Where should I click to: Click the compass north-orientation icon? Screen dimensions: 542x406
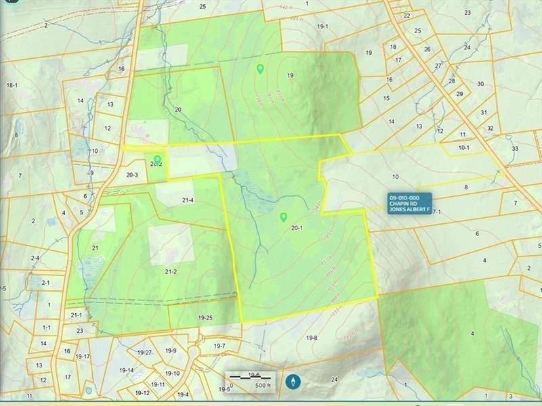pyautogui.click(x=293, y=381)
